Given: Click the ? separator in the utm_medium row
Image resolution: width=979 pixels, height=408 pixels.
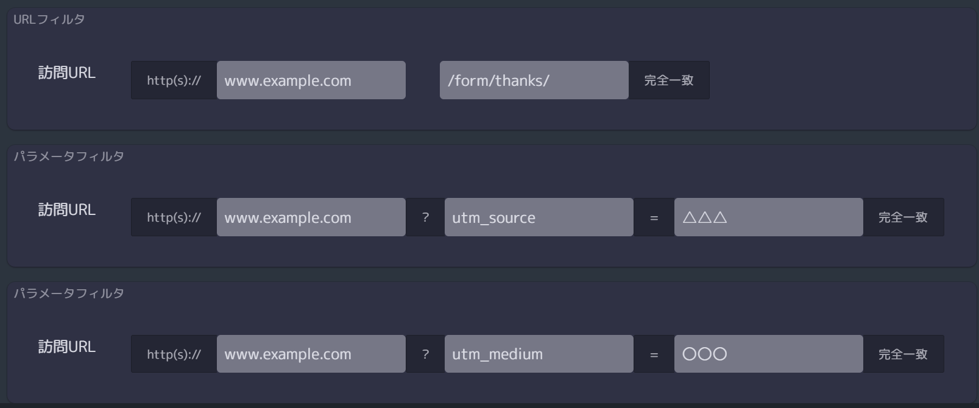Looking at the screenshot, I should click(425, 354).
